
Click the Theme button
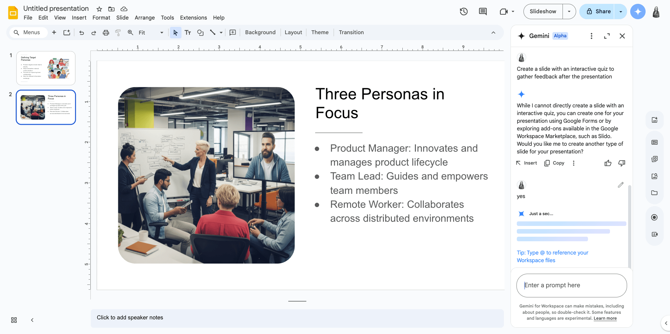(320, 32)
